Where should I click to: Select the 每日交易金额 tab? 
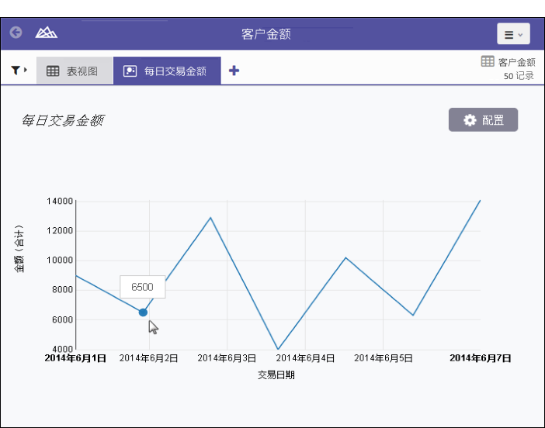166,71
